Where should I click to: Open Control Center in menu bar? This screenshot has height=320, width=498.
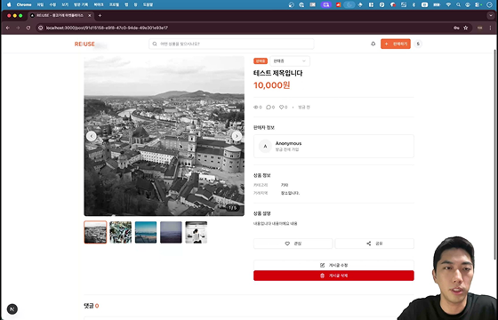click(x=478, y=4)
